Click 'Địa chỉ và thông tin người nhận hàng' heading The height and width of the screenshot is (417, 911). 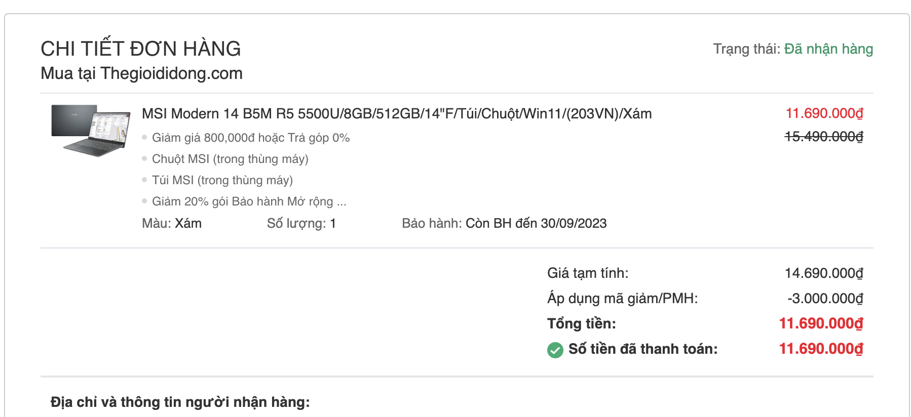[x=180, y=402]
